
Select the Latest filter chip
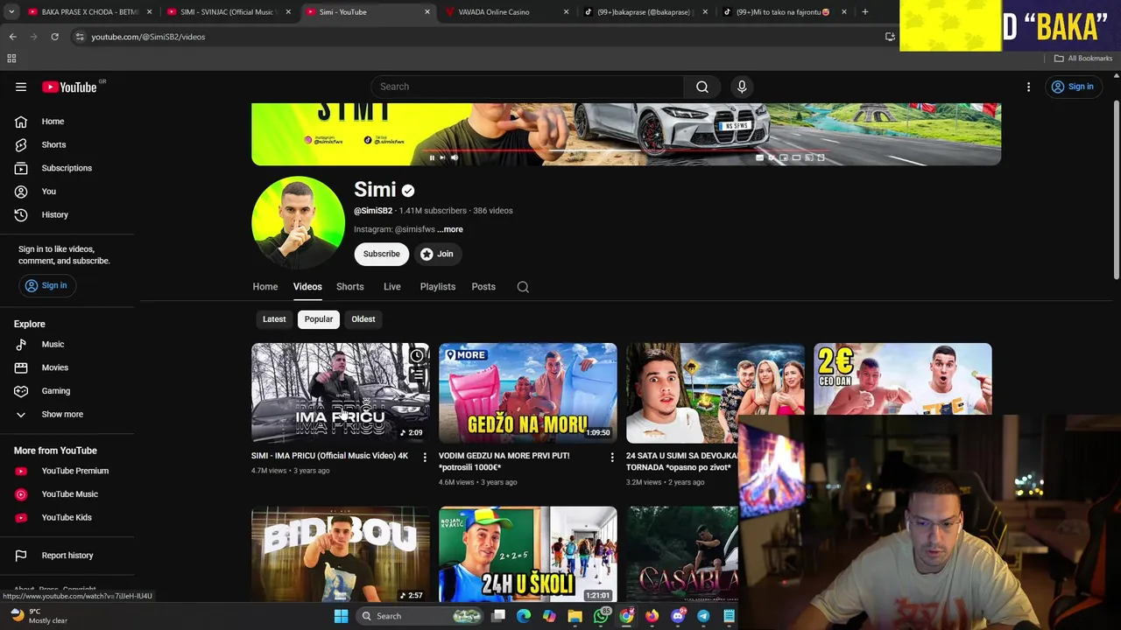point(274,319)
